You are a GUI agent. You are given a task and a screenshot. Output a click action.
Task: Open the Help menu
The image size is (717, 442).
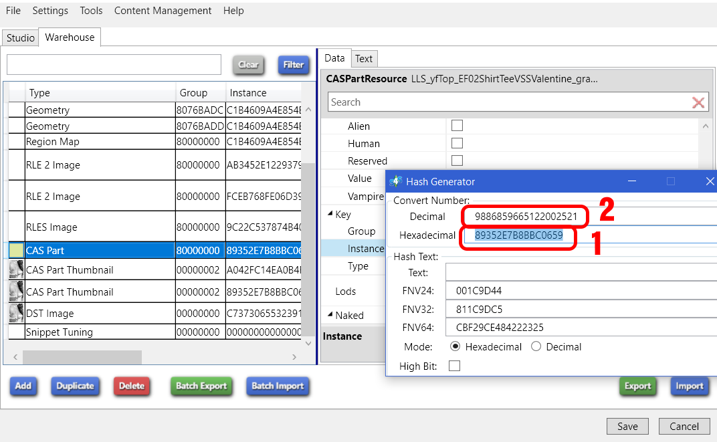click(233, 11)
